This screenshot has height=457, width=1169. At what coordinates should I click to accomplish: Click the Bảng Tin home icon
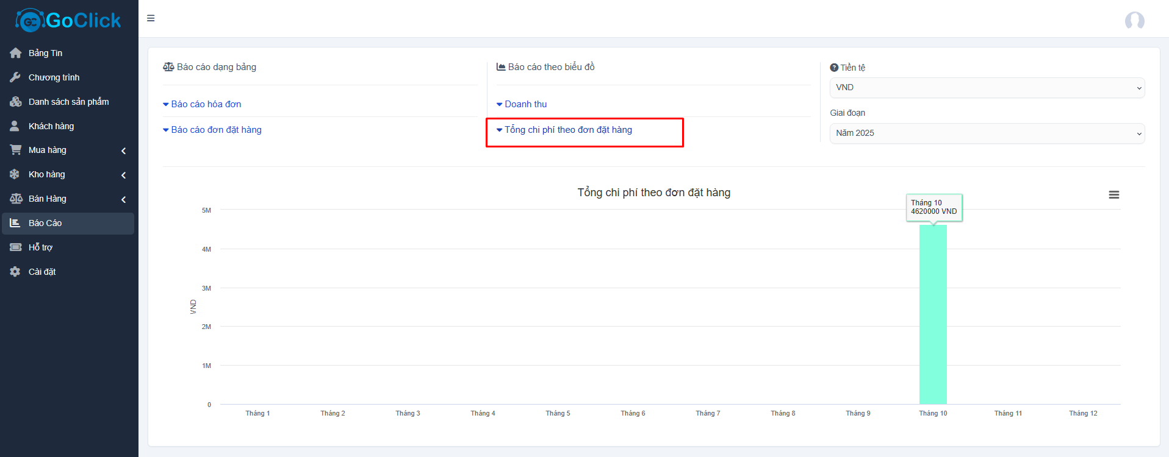tap(16, 53)
